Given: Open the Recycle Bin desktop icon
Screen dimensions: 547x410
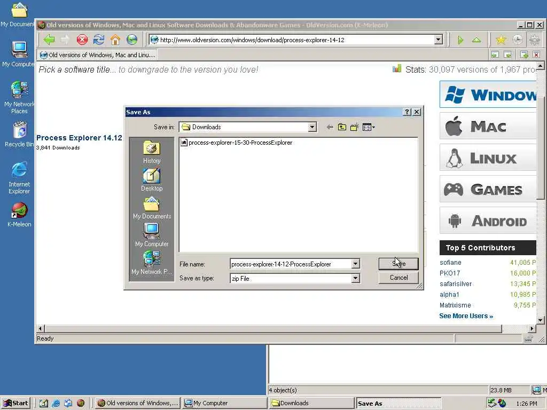Looking at the screenshot, I should [x=19, y=134].
